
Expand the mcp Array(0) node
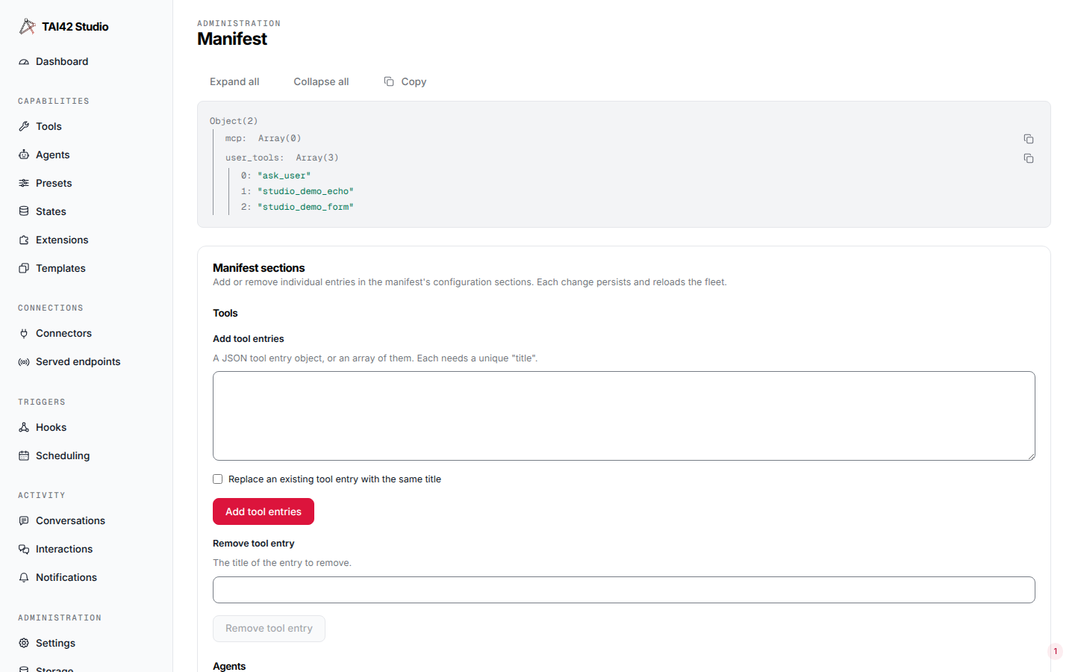coord(263,138)
